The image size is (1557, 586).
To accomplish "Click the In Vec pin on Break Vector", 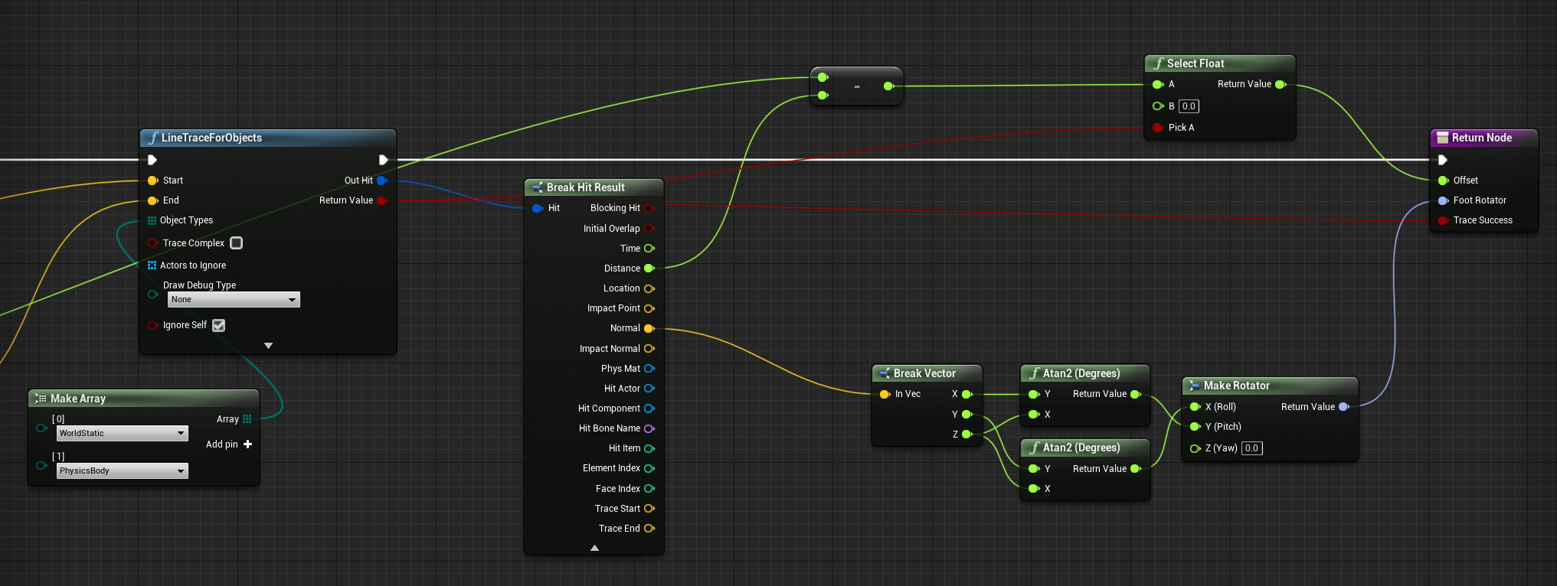I will pyautogui.click(x=885, y=394).
